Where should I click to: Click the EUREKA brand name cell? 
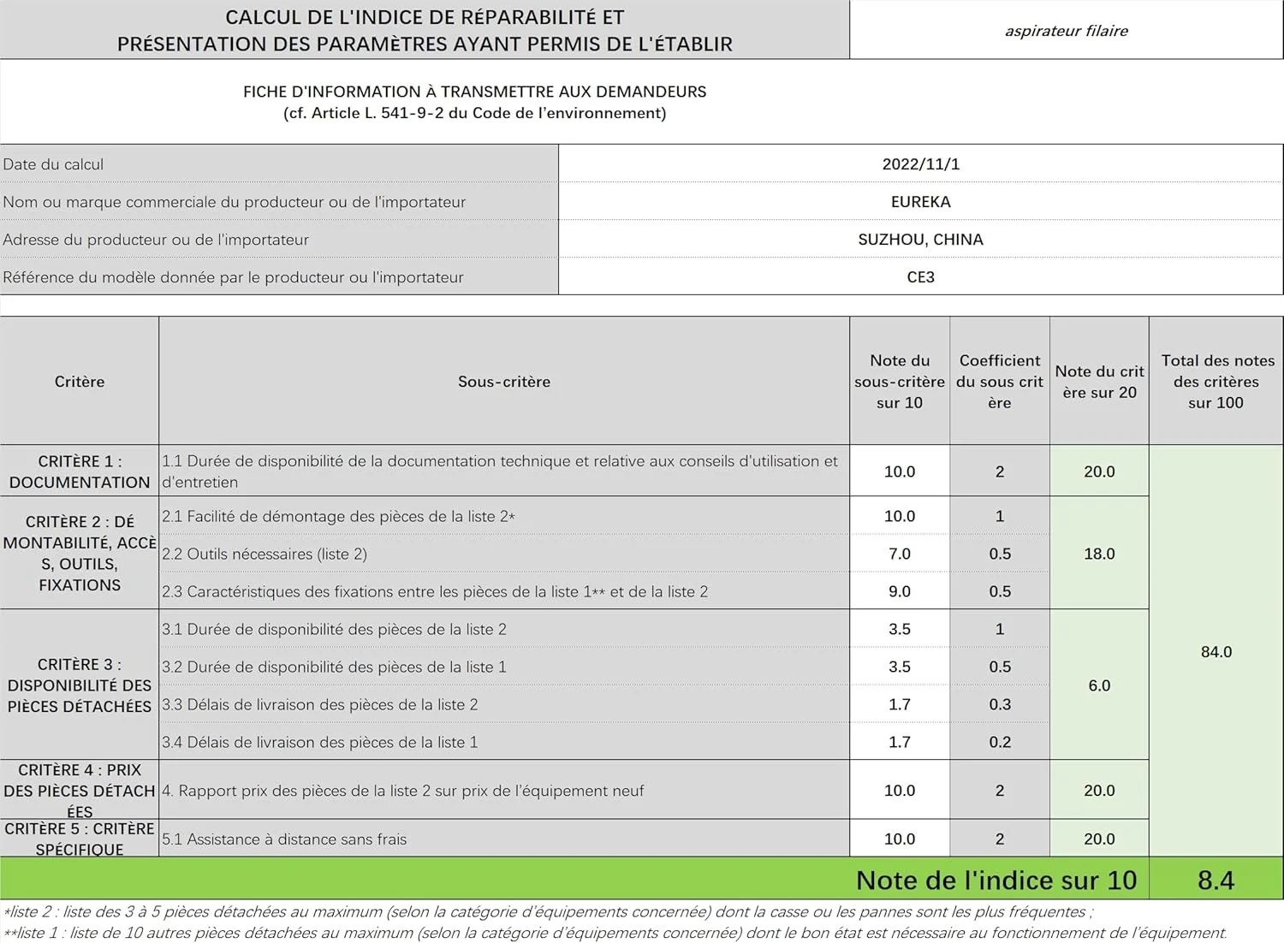(920, 202)
